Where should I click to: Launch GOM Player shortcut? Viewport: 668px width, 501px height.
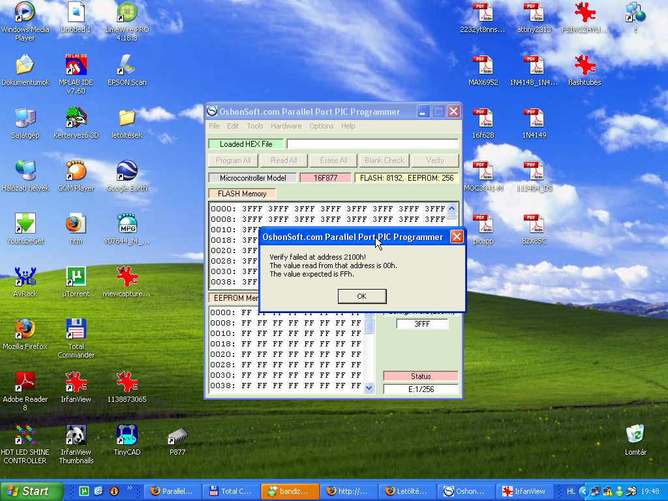pos(76,176)
